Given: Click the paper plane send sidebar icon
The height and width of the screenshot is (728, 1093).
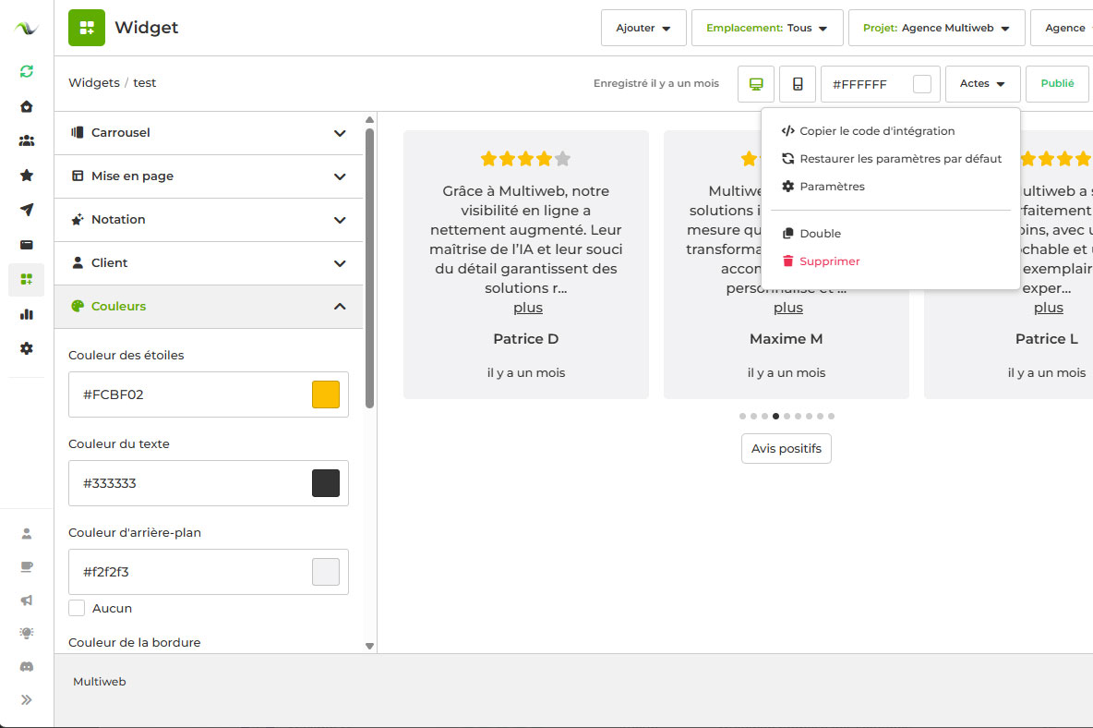Looking at the screenshot, I should click(x=27, y=210).
